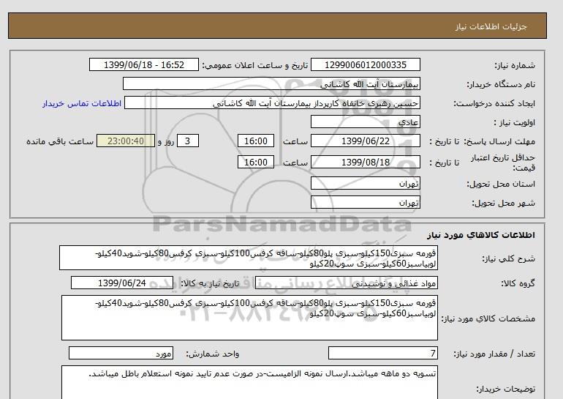Select the شماره نیاز field 1299006012000335

pyautogui.click(x=365, y=64)
